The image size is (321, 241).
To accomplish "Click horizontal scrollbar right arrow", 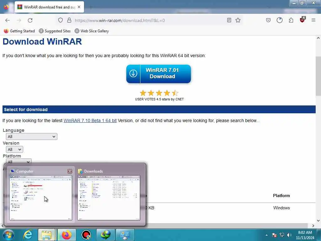I will tap(313, 226).
